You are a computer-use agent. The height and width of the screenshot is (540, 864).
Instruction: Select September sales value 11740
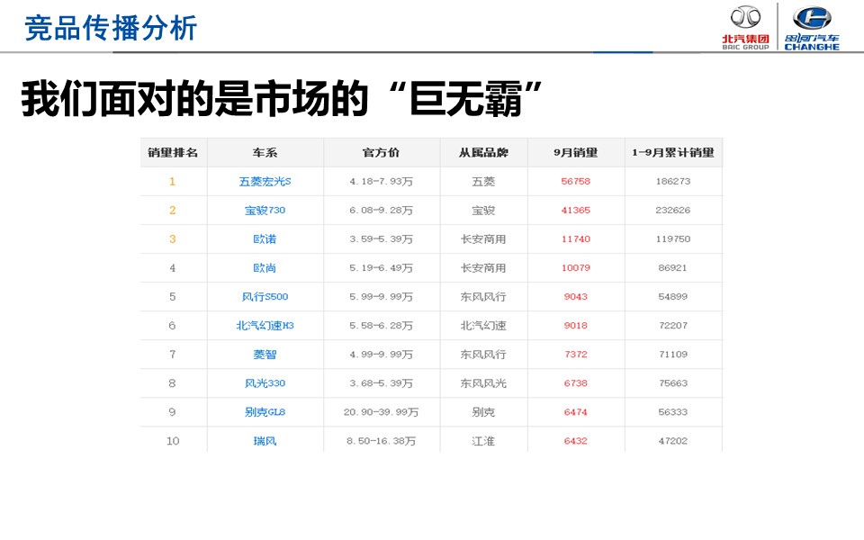click(576, 239)
